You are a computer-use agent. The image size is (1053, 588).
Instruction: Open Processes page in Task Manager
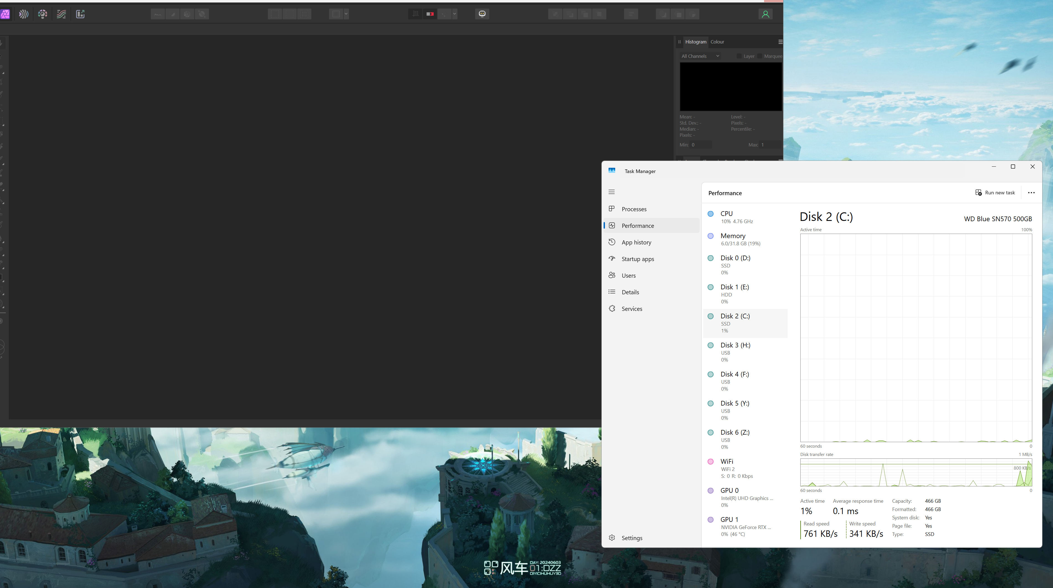coord(651,209)
